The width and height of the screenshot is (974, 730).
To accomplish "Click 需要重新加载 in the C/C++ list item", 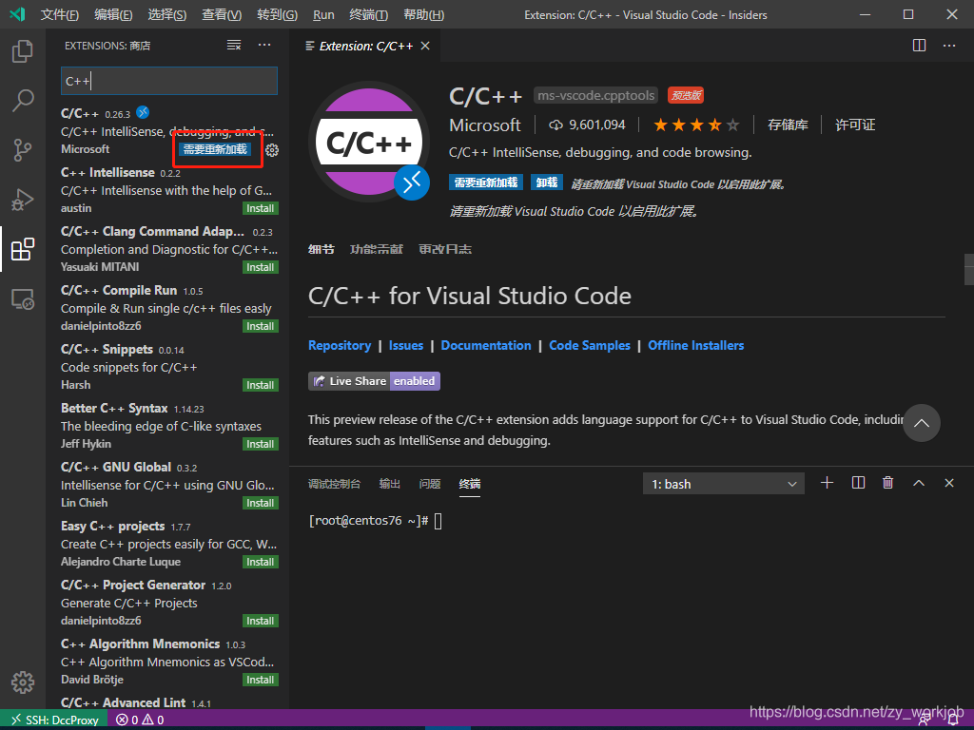I will (x=215, y=149).
